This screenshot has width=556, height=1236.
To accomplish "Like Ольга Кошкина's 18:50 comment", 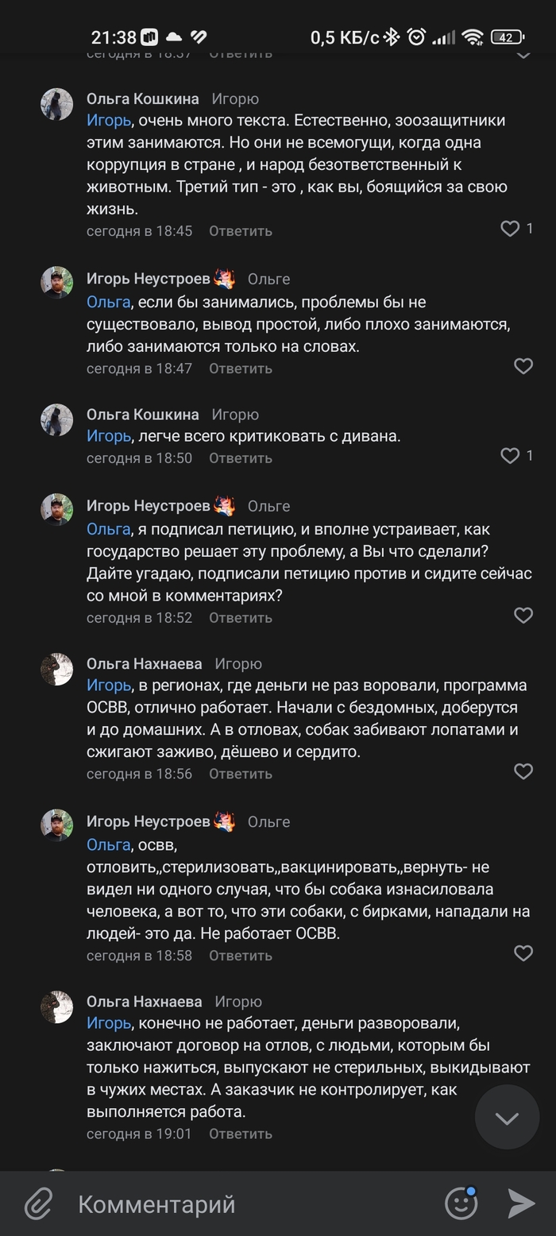I will pos(510,456).
